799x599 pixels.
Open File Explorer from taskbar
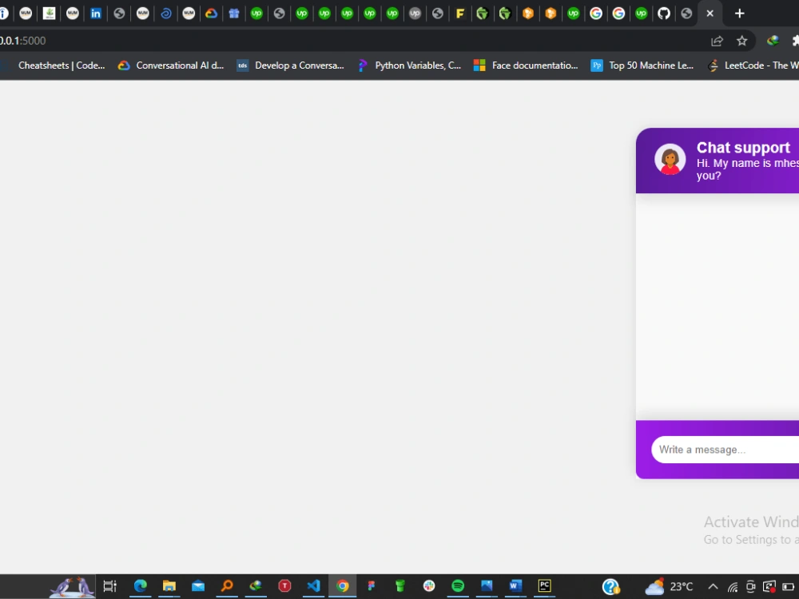click(x=169, y=586)
